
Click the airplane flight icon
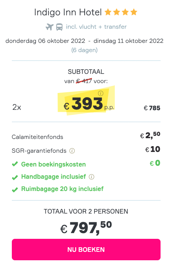[x=50, y=27]
